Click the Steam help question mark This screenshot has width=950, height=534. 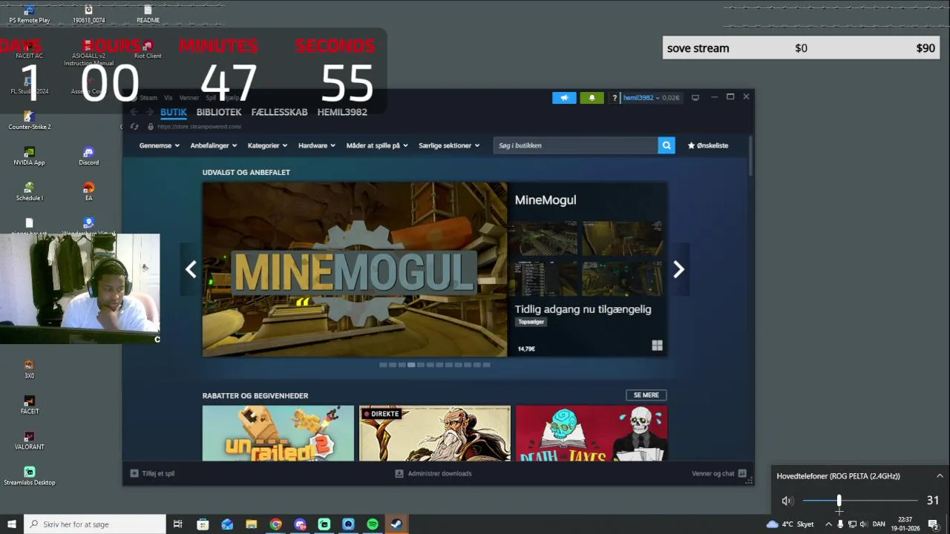point(615,98)
